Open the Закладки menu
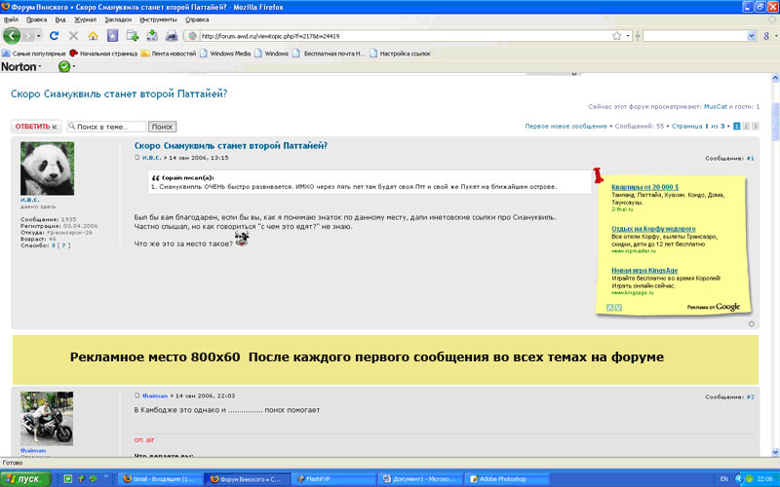This screenshot has width=780, height=487. tap(118, 19)
